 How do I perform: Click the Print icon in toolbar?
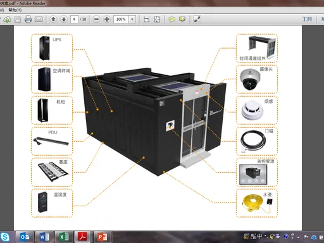pos(28,20)
